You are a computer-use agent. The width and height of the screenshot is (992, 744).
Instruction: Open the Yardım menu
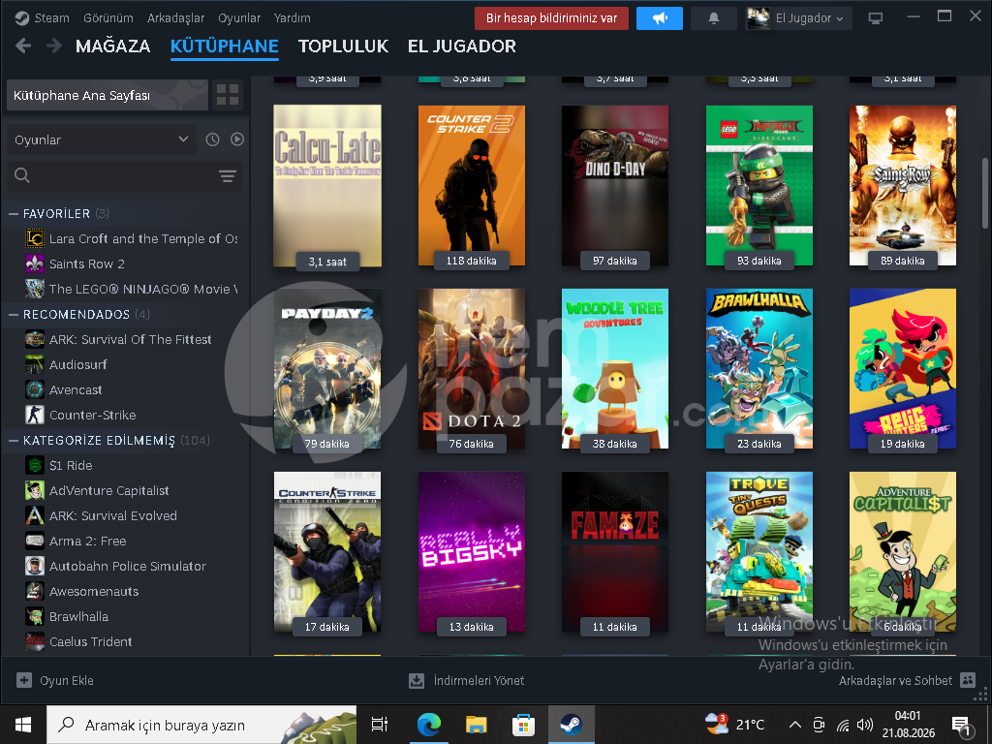[293, 18]
